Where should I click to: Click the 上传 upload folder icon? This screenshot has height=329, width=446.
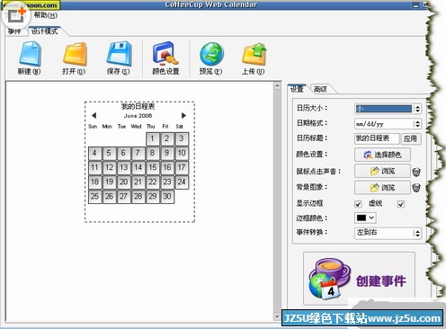[x=254, y=54]
